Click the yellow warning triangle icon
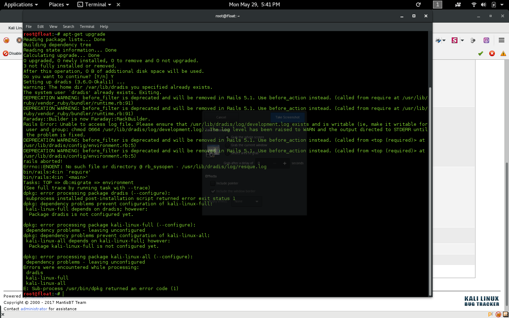The height and width of the screenshot is (318, 509). click(x=503, y=53)
